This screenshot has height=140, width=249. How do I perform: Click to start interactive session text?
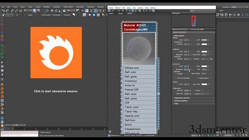click(56, 91)
